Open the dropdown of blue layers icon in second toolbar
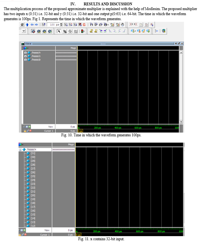Image resolution: width=208 pixels, height=244 pixels. tap(135, 31)
